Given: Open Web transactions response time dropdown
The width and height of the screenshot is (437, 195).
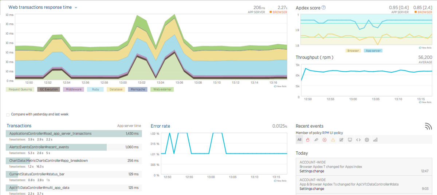Looking at the screenshot, I should [x=76, y=7].
